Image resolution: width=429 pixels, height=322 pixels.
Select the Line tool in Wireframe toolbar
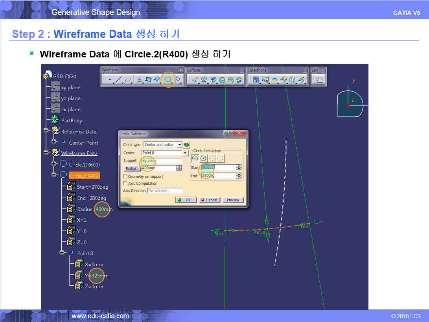pyautogui.click(x=119, y=80)
